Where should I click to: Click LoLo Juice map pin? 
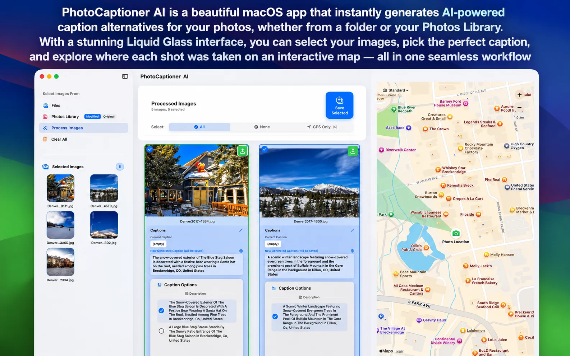pos(483,340)
